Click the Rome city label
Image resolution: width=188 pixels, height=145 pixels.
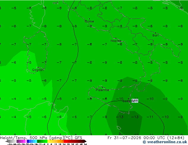coord(89,21)
